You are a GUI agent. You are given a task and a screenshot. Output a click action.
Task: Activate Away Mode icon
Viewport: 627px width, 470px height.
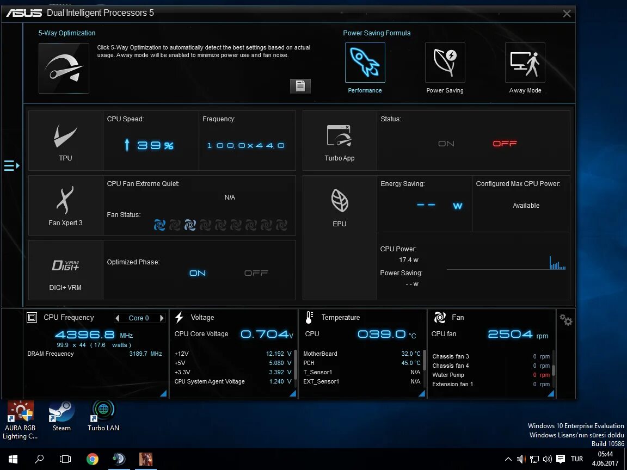(525, 63)
